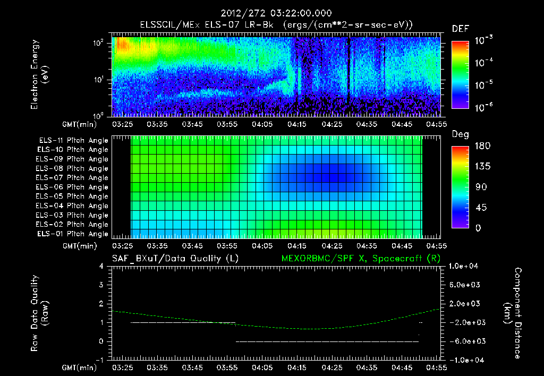
Task: Click the DEF color bar gradient
Action: (x=460, y=74)
